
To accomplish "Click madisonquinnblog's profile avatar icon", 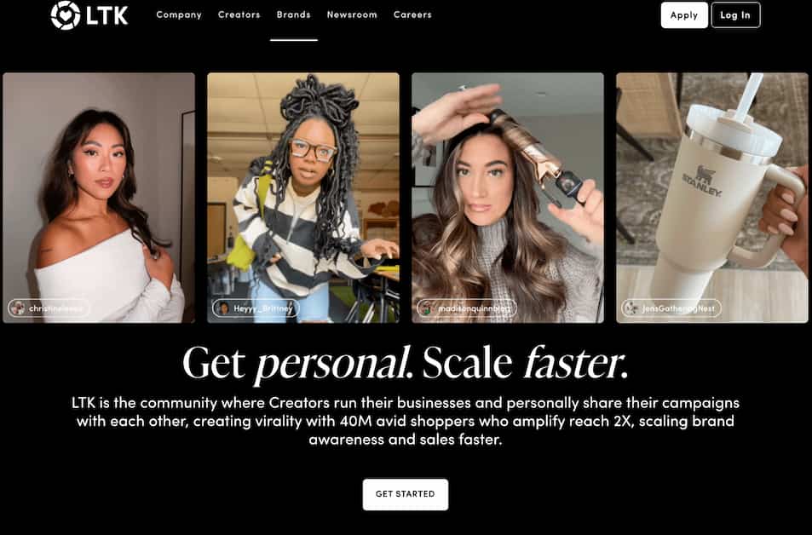I will pos(427,308).
